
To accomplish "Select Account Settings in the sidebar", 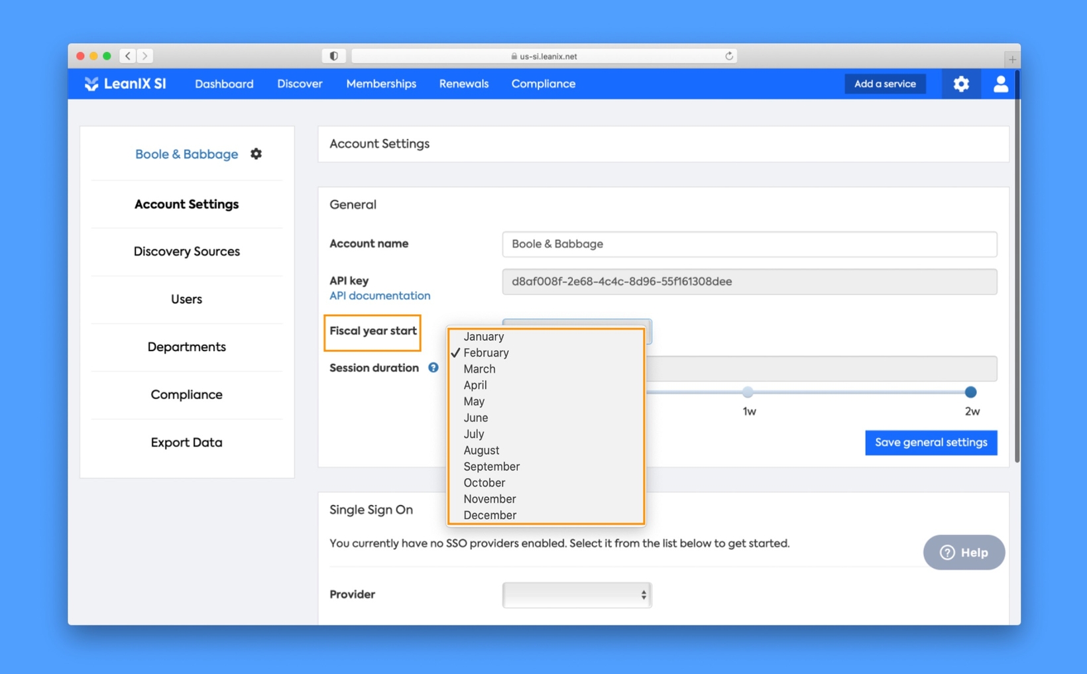I will (x=186, y=204).
